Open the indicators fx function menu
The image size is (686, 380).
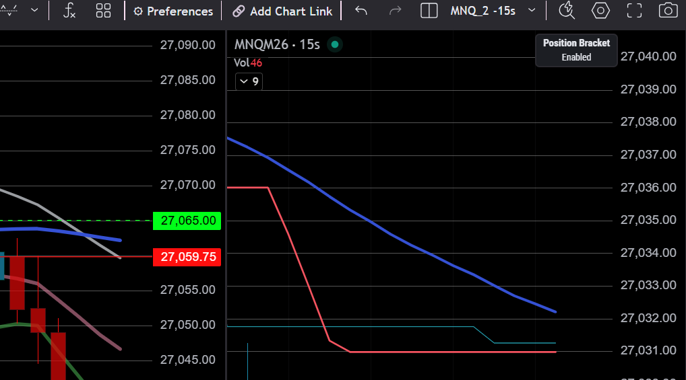tap(69, 11)
